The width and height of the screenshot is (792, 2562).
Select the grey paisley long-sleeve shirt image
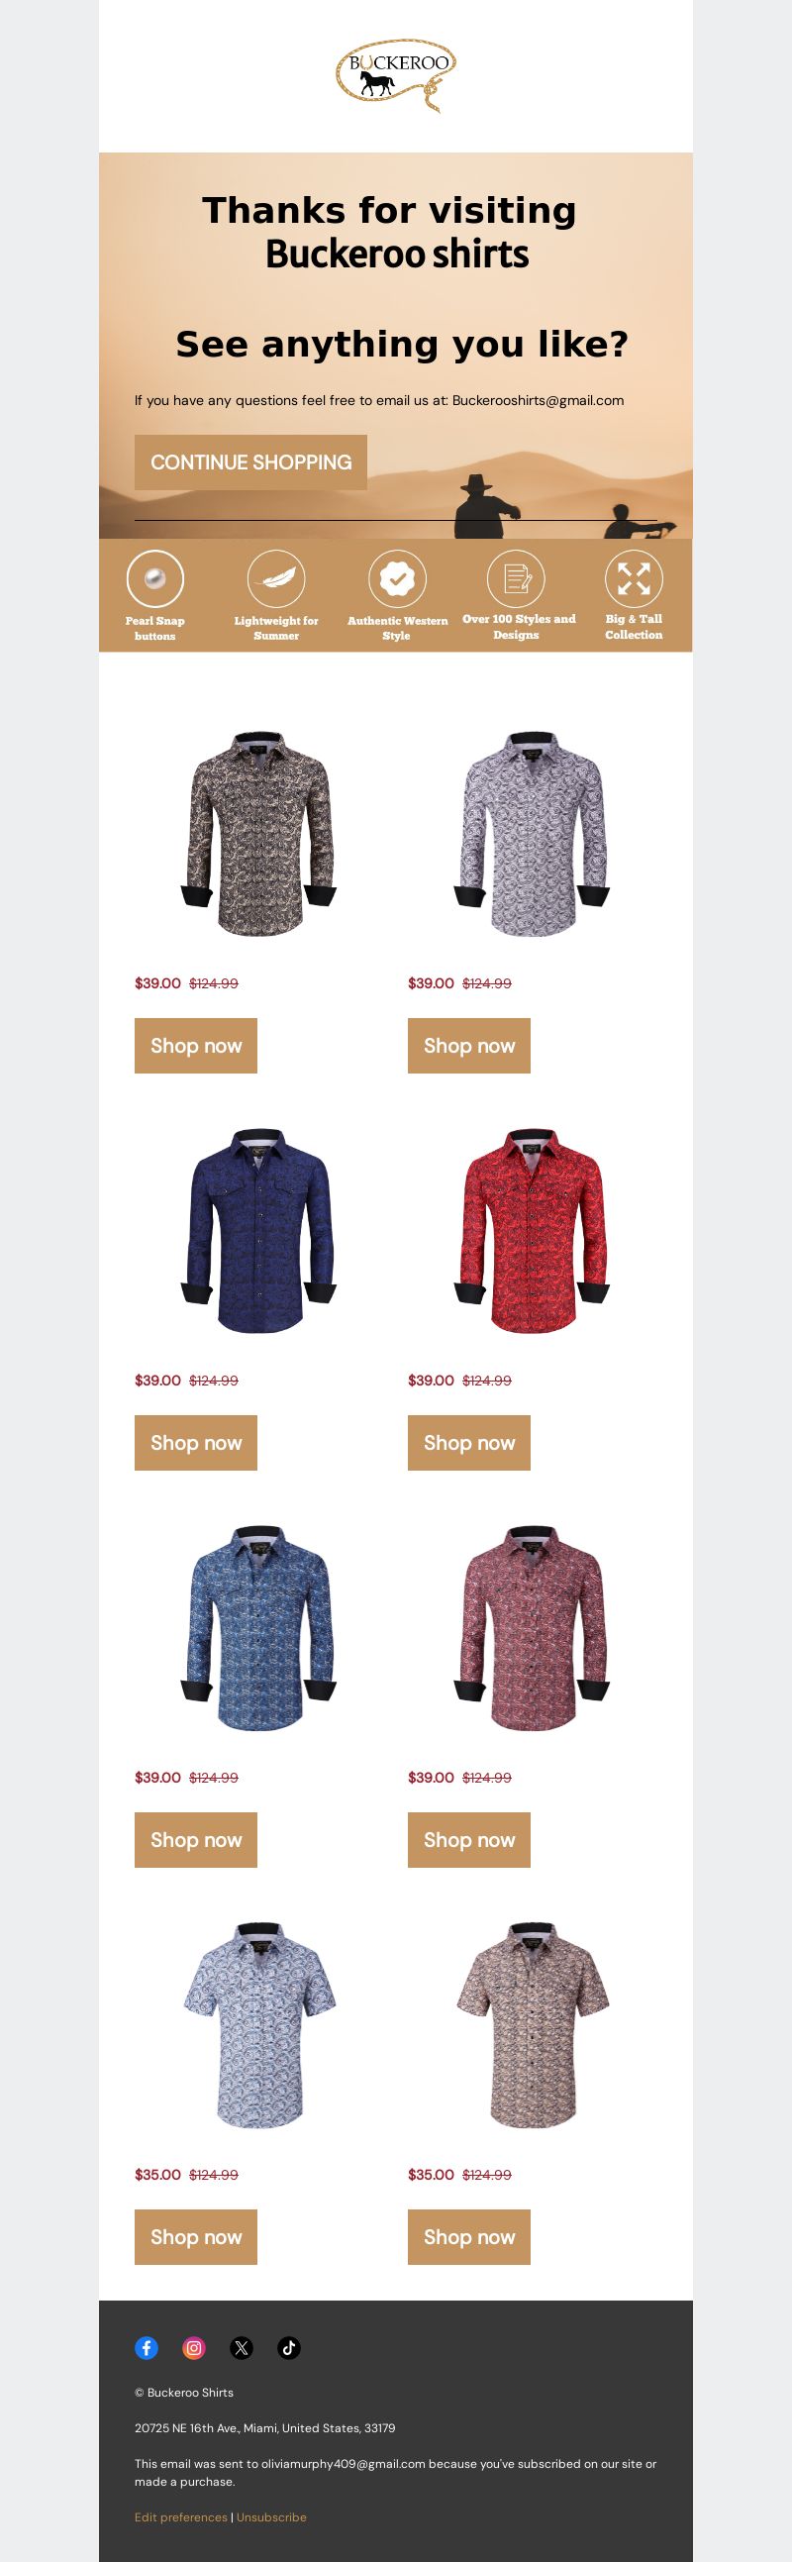pos(532,834)
